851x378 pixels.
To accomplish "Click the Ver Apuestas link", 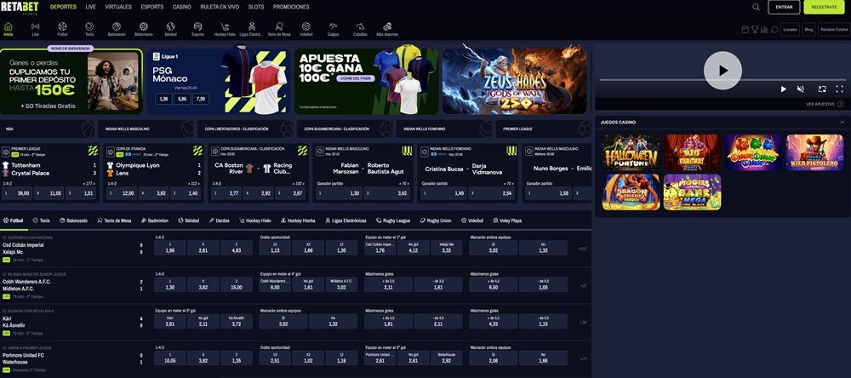I will pos(823,104).
